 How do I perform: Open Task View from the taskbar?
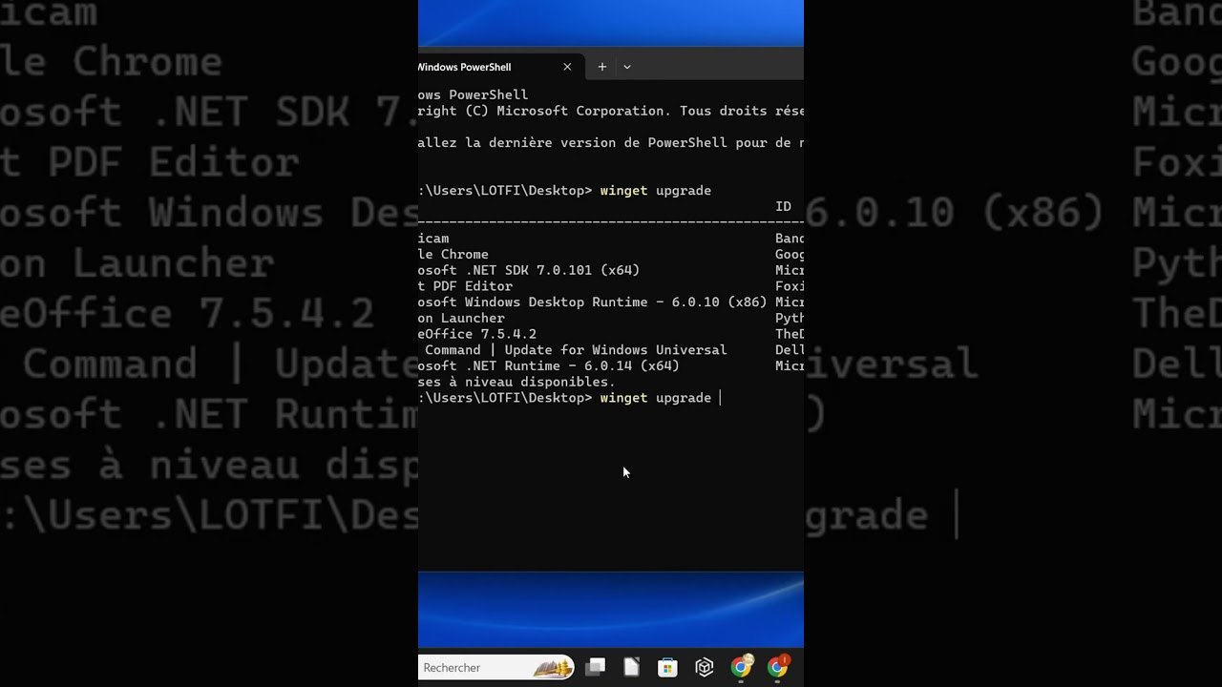pyautogui.click(x=596, y=668)
